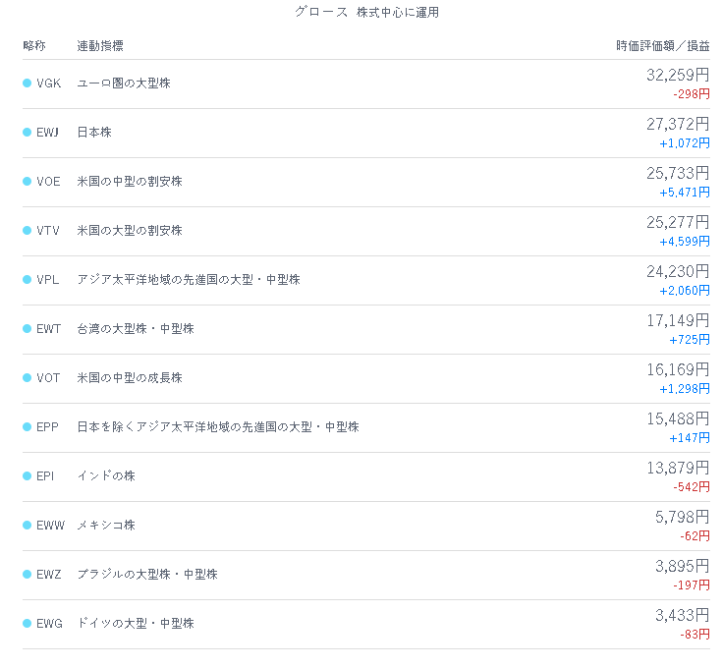Select the 日本株 index description

coord(94,133)
